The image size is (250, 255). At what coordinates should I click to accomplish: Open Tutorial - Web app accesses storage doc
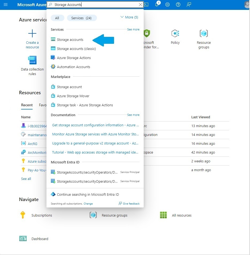tap(95, 152)
